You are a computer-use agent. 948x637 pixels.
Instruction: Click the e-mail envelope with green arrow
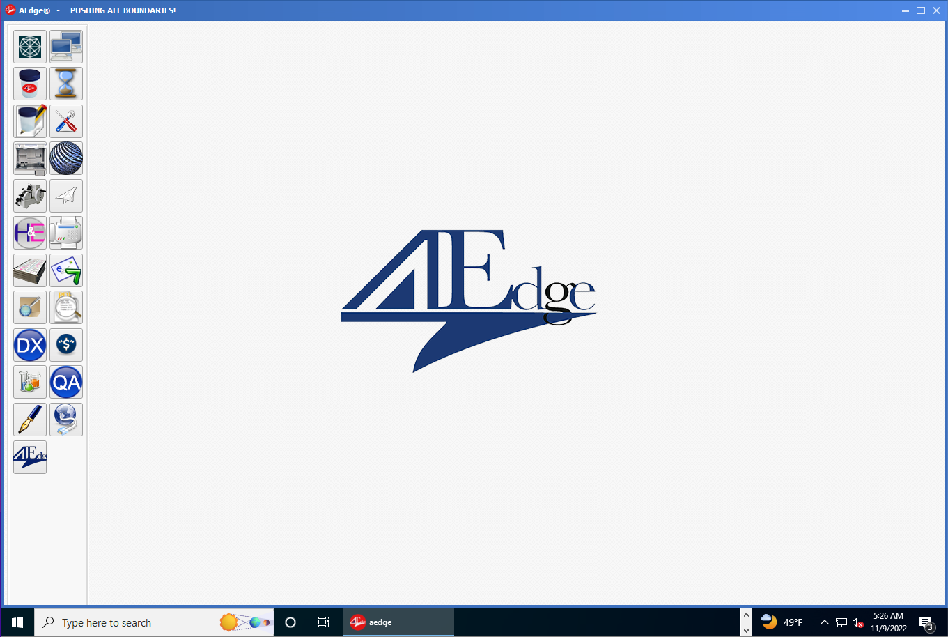click(x=66, y=270)
